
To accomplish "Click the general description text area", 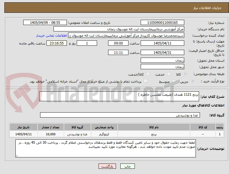I will 119,96.
